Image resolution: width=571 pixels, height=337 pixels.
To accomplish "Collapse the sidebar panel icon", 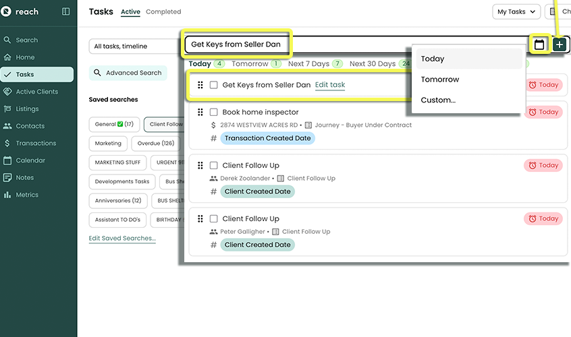I will click(65, 11).
